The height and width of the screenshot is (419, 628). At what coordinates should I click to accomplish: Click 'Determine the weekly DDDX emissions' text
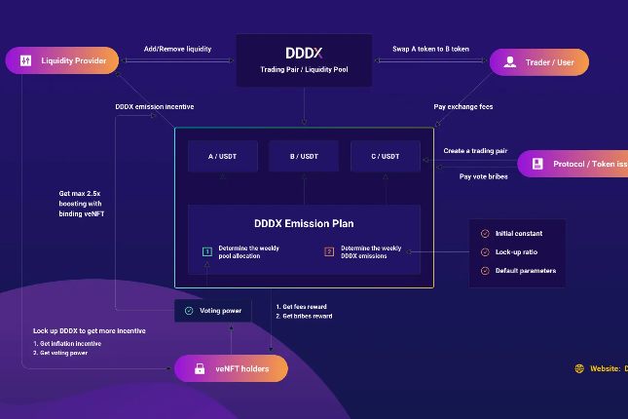click(x=371, y=251)
